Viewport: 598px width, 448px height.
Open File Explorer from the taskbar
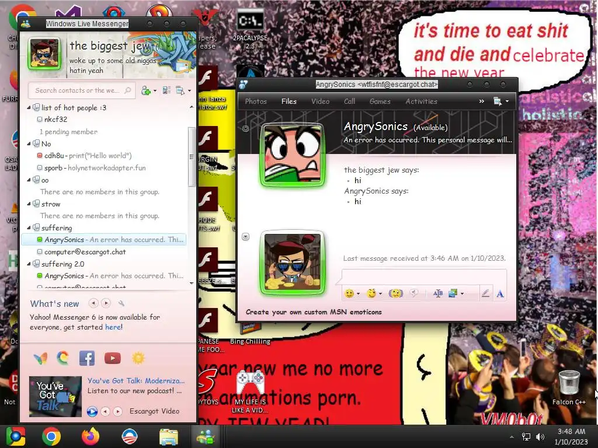point(168,436)
